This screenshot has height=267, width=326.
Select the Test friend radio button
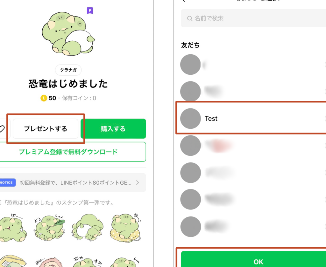coord(325,119)
